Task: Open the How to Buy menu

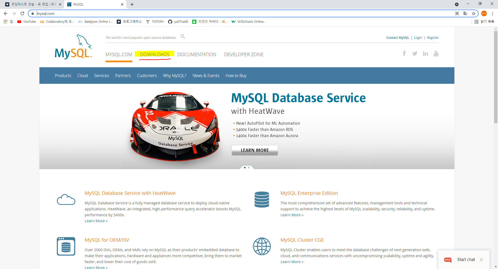Action: click(236, 76)
